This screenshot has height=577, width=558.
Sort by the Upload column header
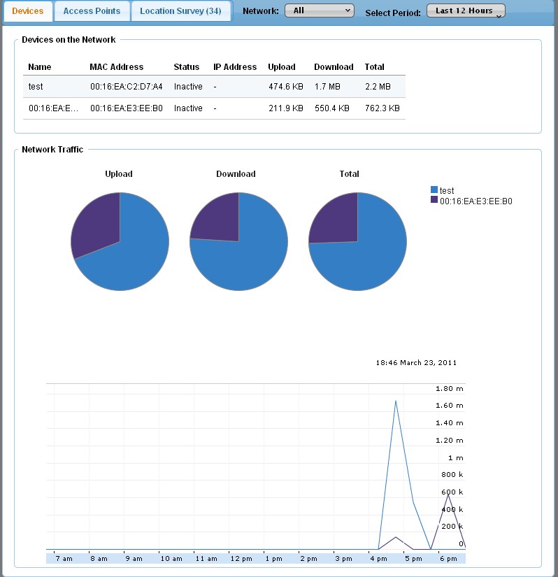point(282,67)
